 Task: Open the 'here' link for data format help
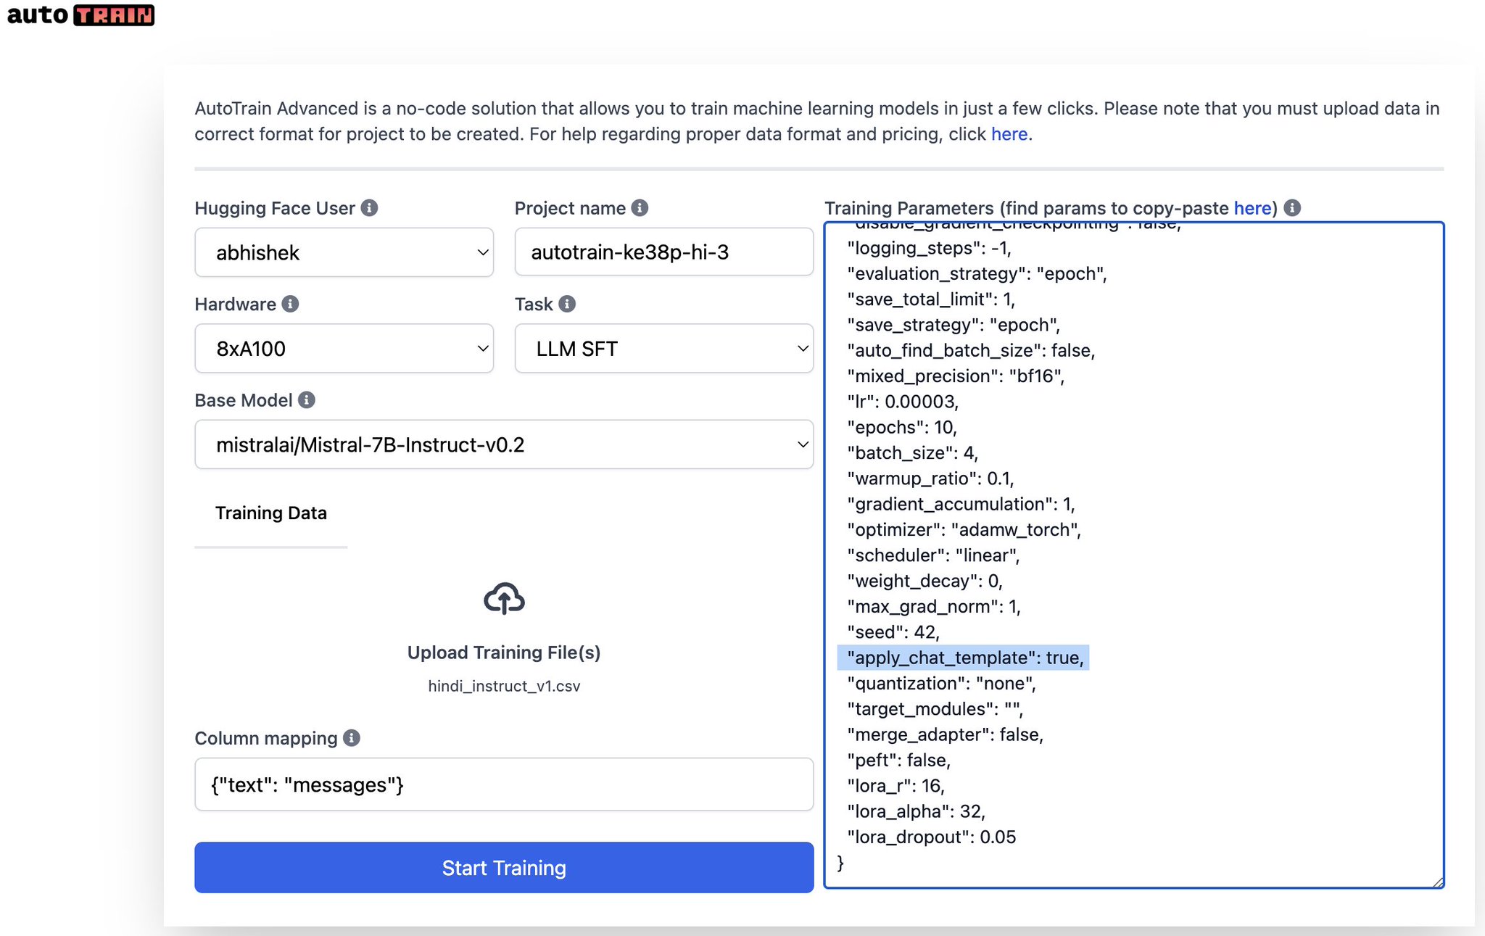(x=1009, y=134)
